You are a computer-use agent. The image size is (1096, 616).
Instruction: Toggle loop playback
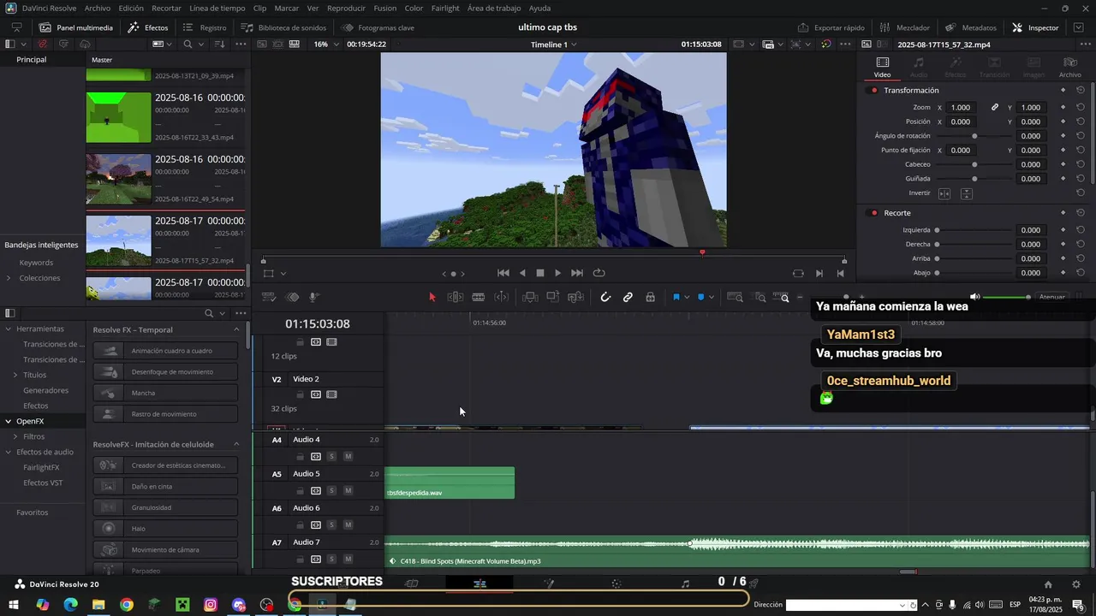599,273
